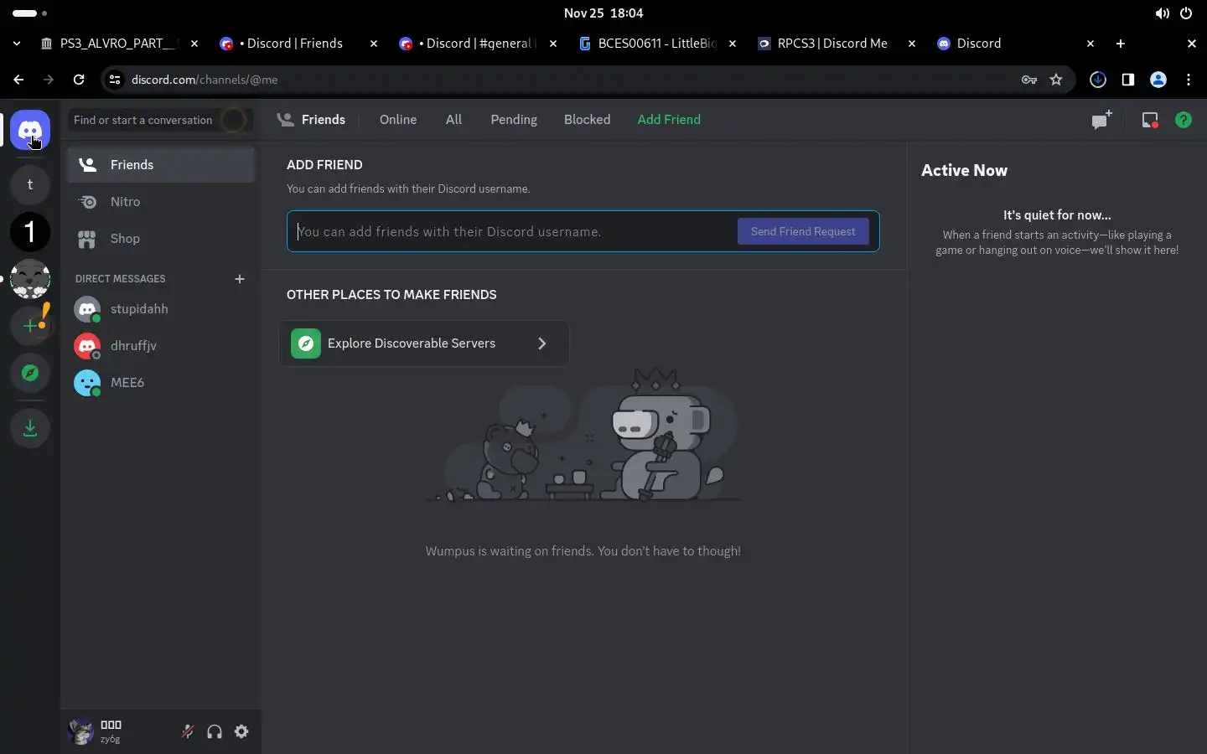Toggle headphones deafen
The image size is (1207, 754).
pyautogui.click(x=215, y=731)
